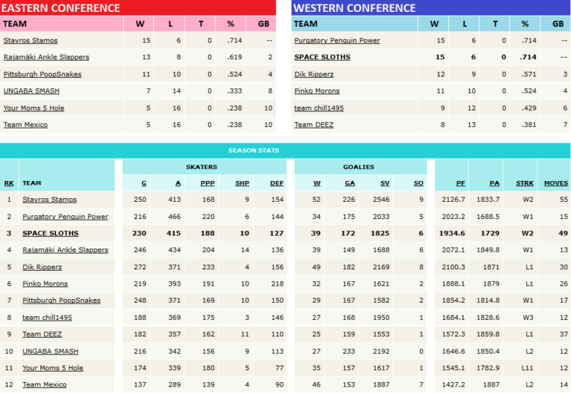Viewport: 571px width, 394px height.
Task: Sort season stats by DEF column
Action: [277, 183]
